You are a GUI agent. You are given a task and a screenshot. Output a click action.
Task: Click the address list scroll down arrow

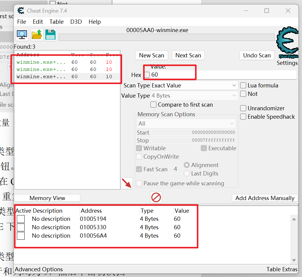(x=294, y=260)
